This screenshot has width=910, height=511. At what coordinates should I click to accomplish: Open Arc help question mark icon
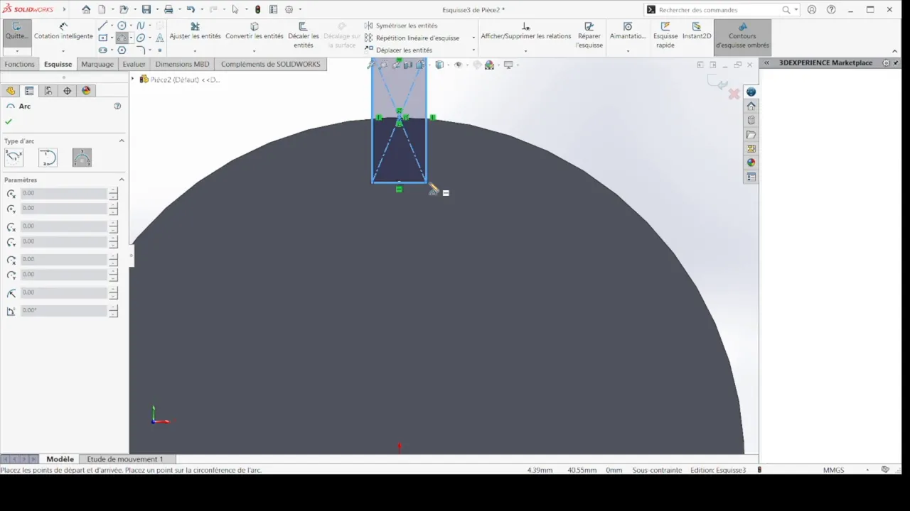tap(117, 106)
